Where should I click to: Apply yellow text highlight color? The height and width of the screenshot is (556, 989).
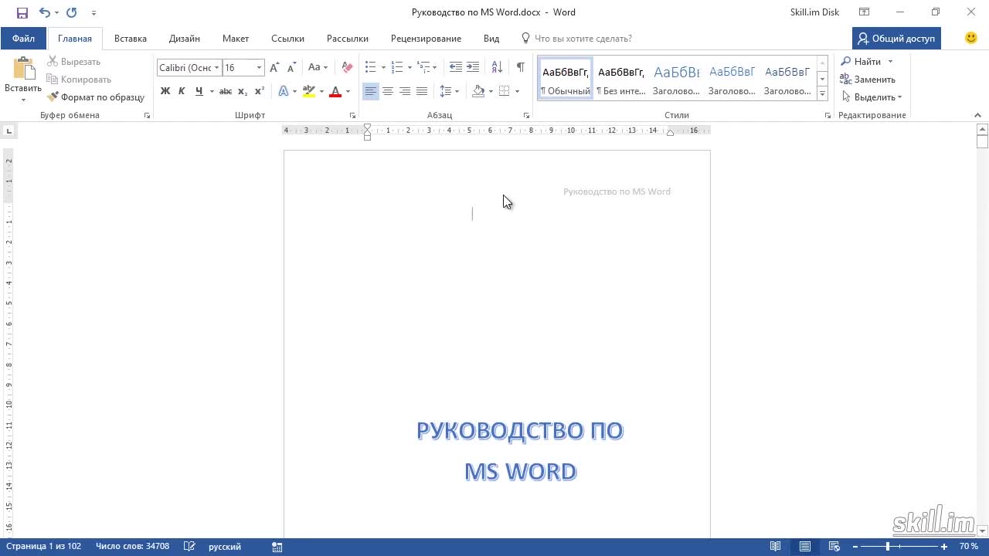click(309, 91)
